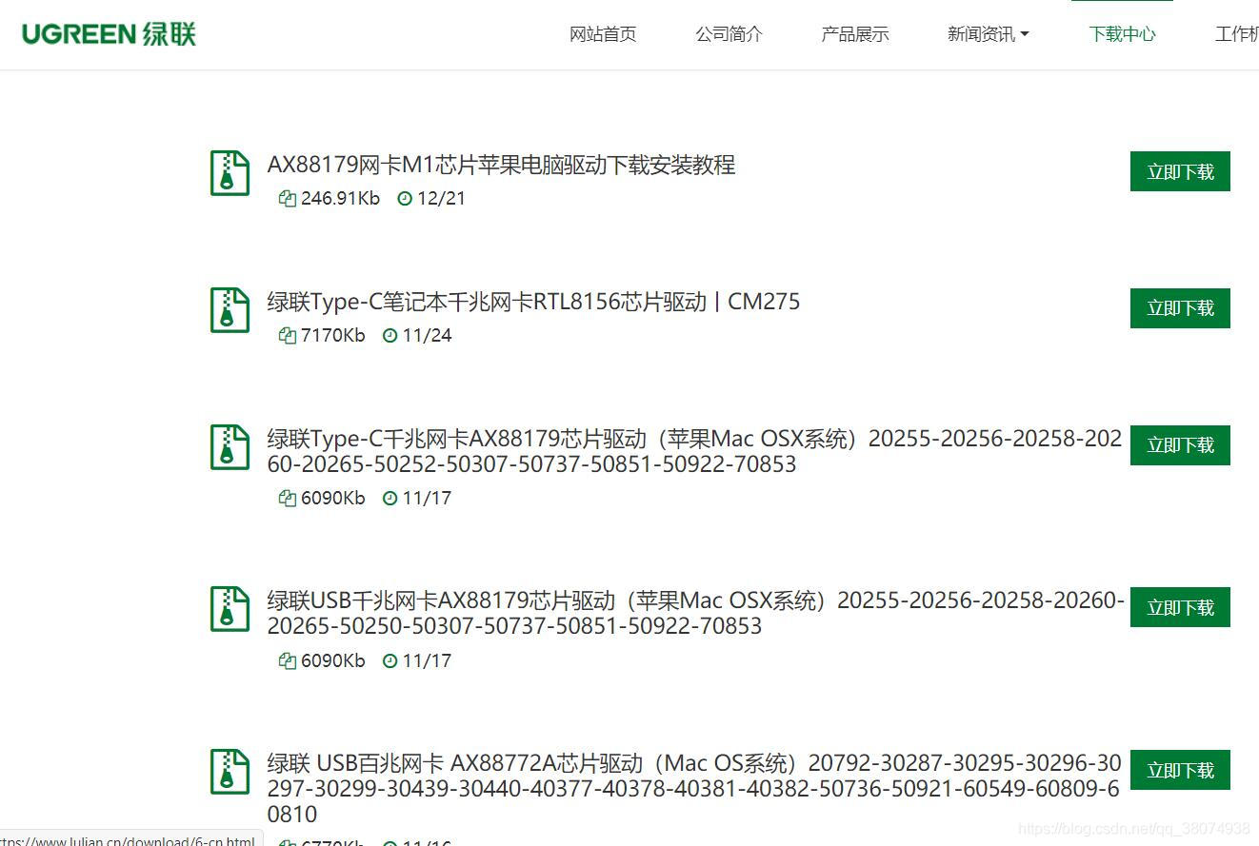Open the 公司简介 menu item
This screenshot has height=846, width=1259.
point(729,34)
